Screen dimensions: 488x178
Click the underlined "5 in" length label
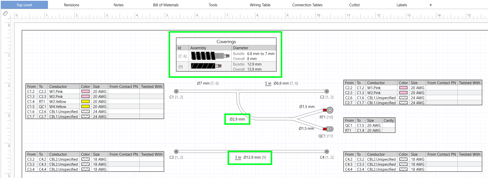coord(268,83)
